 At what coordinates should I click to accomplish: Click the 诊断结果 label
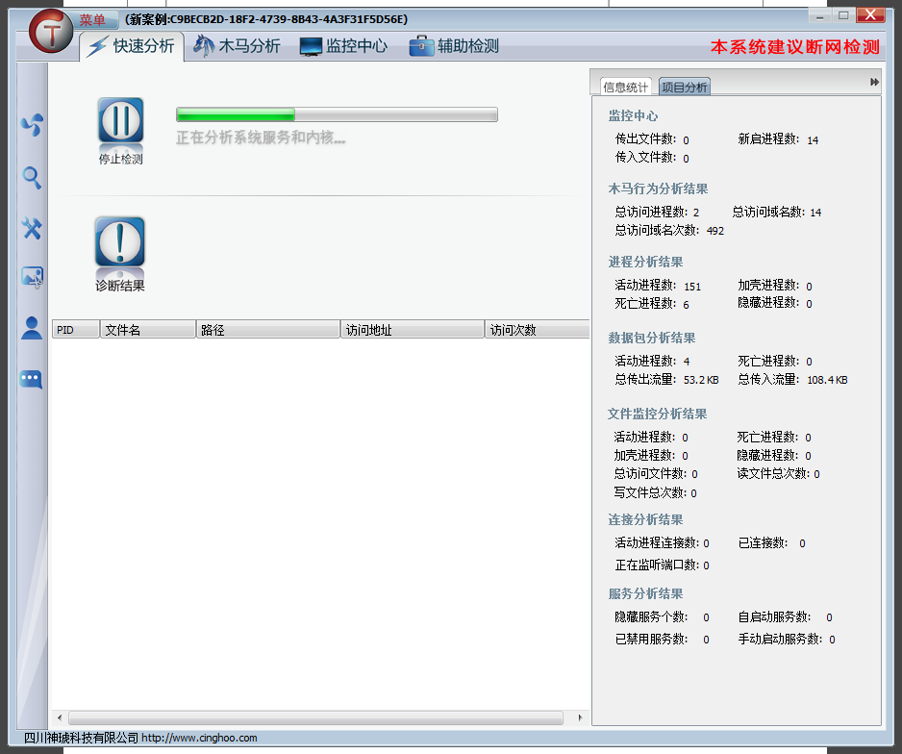[x=119, y=286]
